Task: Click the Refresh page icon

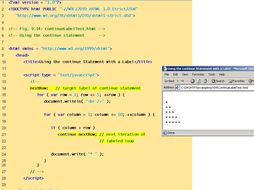Action: pyautogui.click(x=199, y=81)
